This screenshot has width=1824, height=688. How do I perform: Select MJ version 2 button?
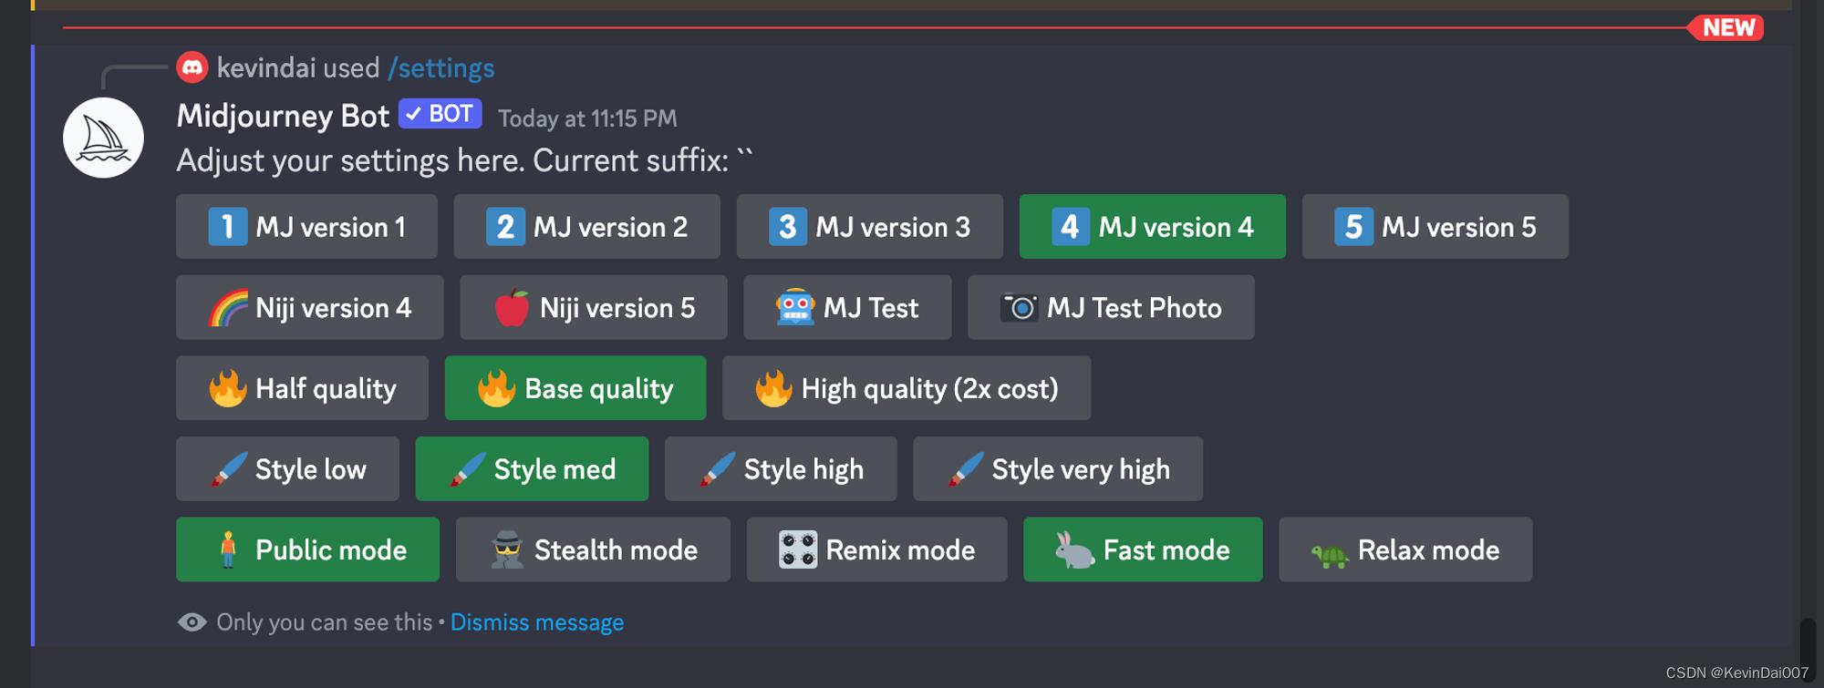[586, 227]
